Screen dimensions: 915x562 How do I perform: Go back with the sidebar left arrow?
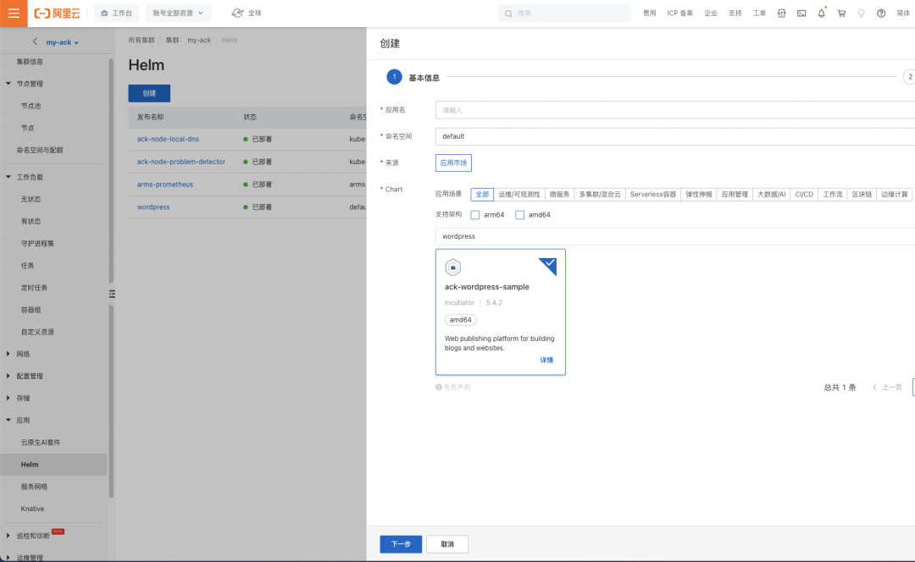(35, 41)
